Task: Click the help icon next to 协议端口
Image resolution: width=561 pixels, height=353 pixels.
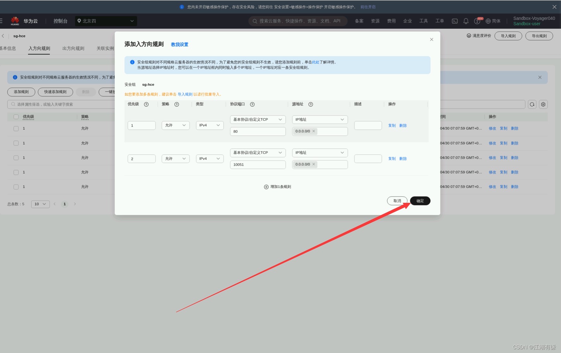Action: pos(252,104)
